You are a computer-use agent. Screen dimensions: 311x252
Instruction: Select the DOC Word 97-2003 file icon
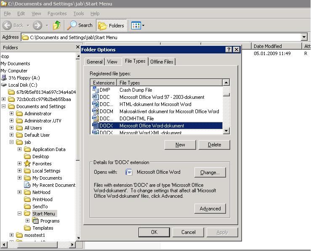pyautogui.click(x=96, y=97)
